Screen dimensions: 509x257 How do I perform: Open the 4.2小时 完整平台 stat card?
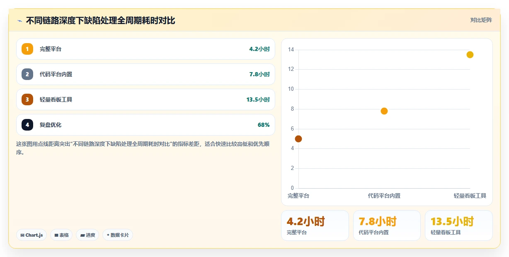pyautogui.click(x=315, y=225)
